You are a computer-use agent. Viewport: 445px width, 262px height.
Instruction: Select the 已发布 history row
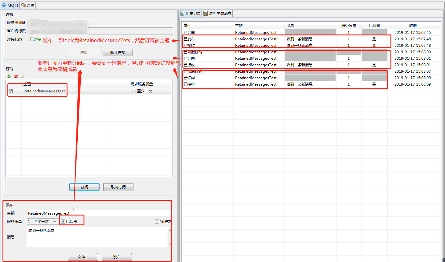tap(310, 39)
